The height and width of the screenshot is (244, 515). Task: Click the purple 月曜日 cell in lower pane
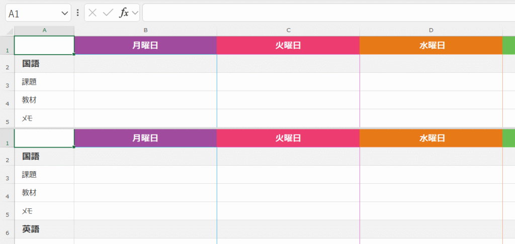(145, 138)
